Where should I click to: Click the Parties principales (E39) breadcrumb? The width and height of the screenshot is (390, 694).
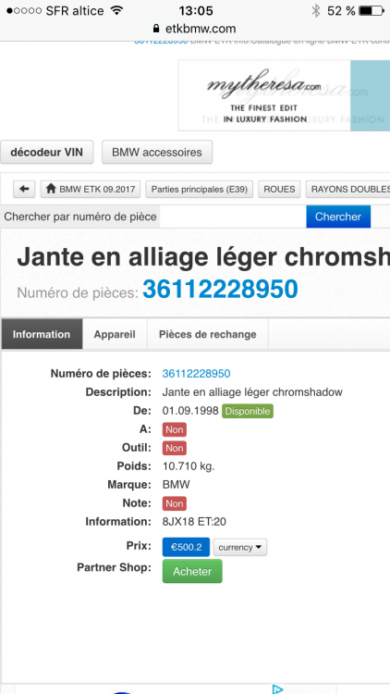[200, 189]
